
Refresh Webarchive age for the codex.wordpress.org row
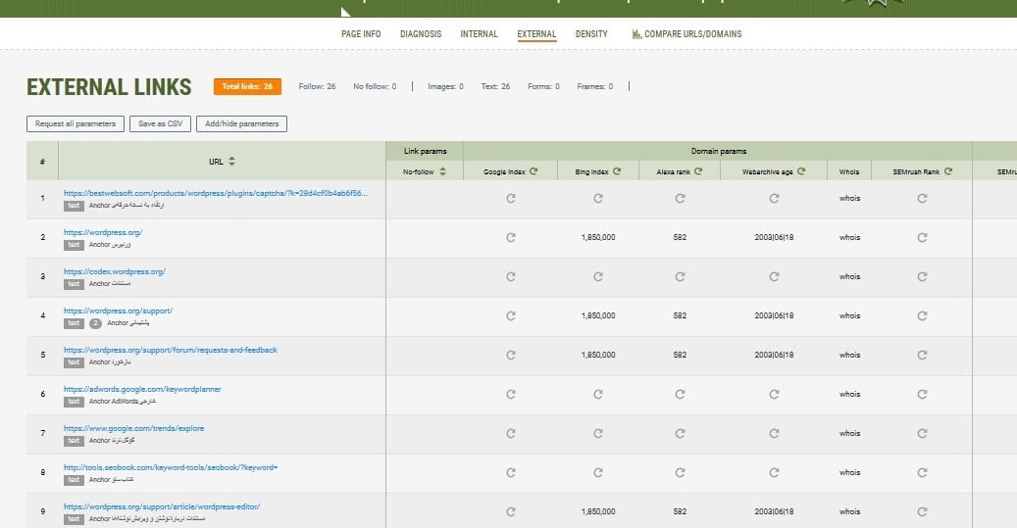(x=774, y=276)
